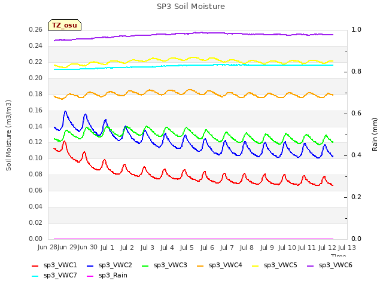Click the 0.22 soil moisture tick label
Viewport: 383px width, 287px height.
point(36,62)
